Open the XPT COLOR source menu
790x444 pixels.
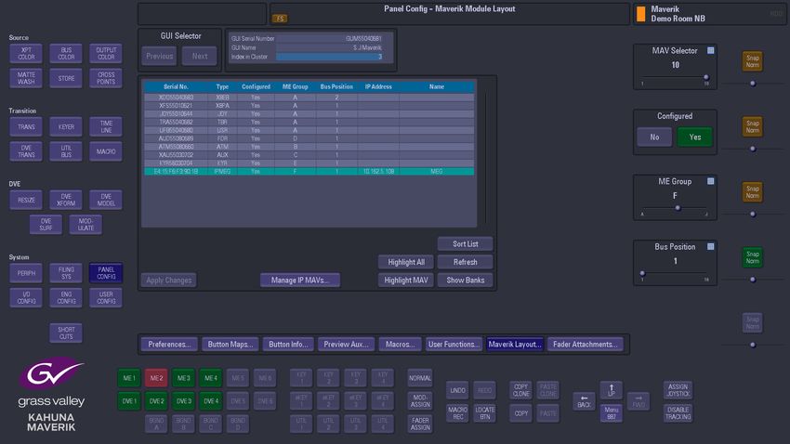[x=26, y=54]
